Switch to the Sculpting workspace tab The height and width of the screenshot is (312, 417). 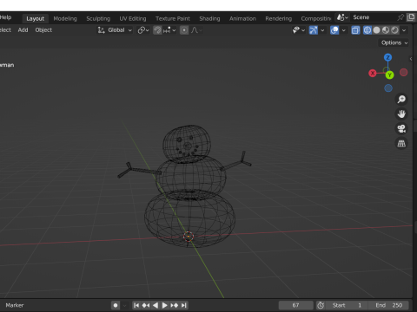[98, 19]
